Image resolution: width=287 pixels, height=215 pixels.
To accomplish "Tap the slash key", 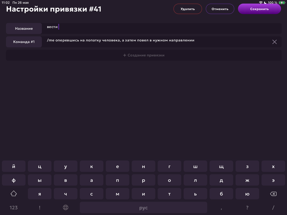I will tap(273, 207).
